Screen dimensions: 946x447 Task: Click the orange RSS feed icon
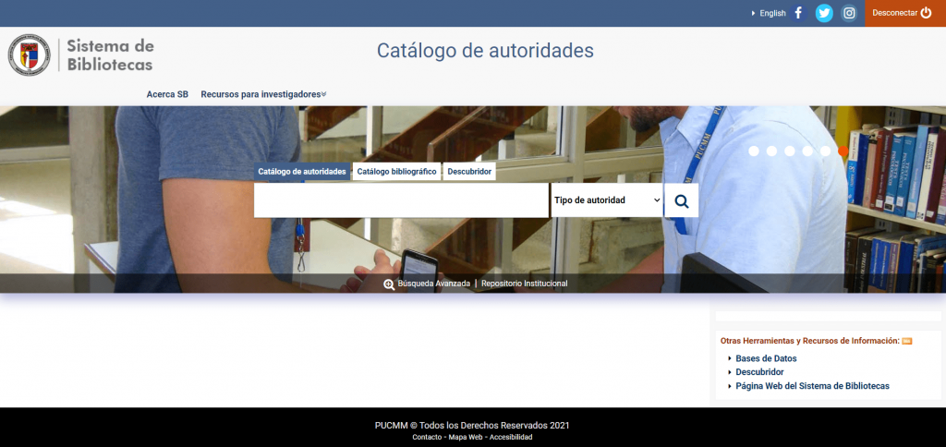click(x=907, y=342)
